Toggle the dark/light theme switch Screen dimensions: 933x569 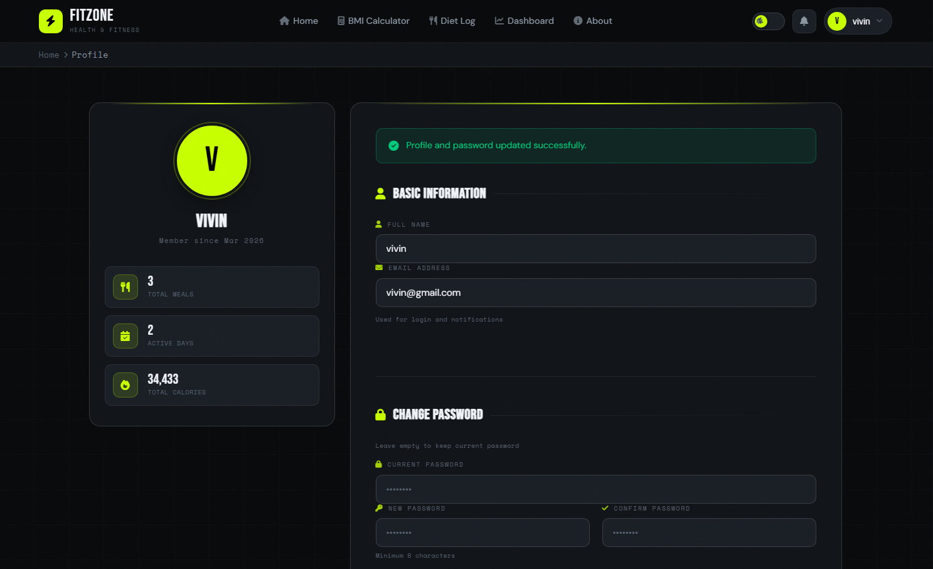(x=769, y=21)
